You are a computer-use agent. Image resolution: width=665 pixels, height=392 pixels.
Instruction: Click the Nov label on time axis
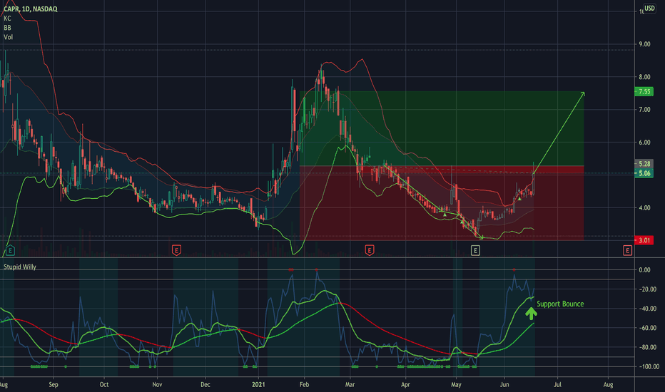point(157,385)
